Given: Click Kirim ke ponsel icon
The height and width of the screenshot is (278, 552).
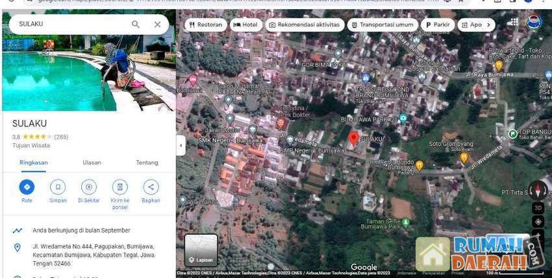Looking at the screenshot, I should 119,187.
